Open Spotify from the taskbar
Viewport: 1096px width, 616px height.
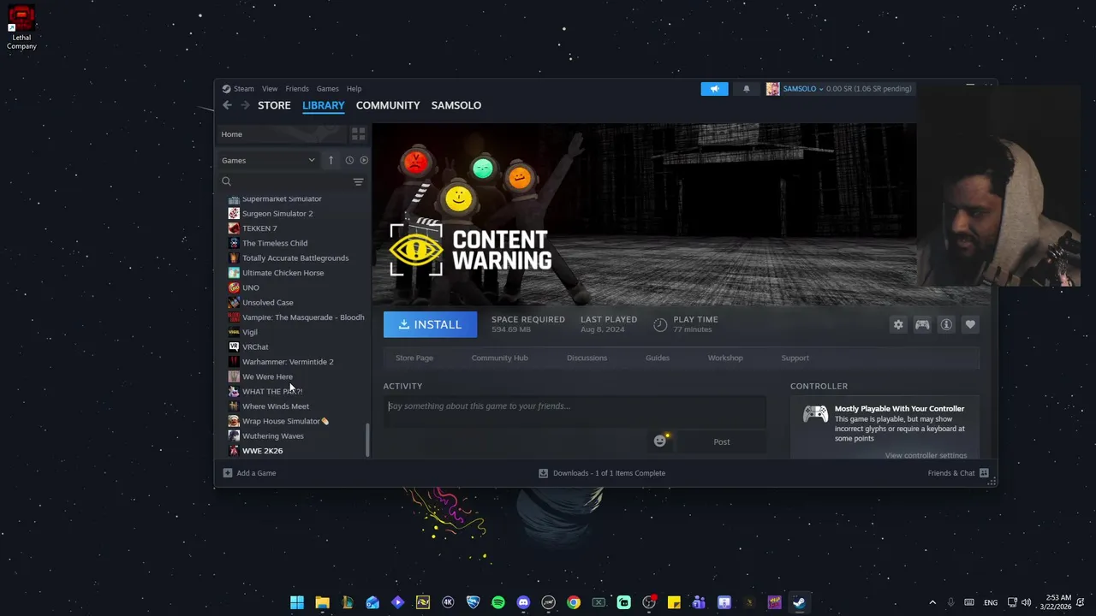(498, 602)
